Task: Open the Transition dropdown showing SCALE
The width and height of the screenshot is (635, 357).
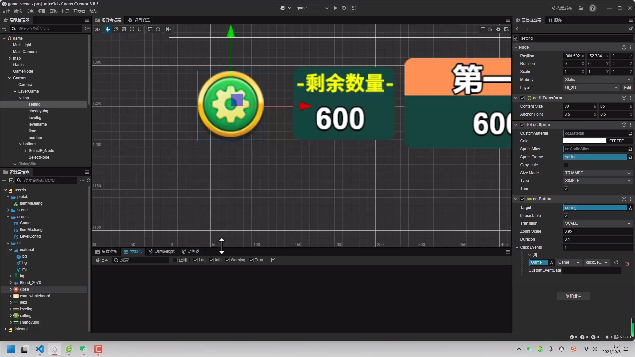Action: click(597, 223)
